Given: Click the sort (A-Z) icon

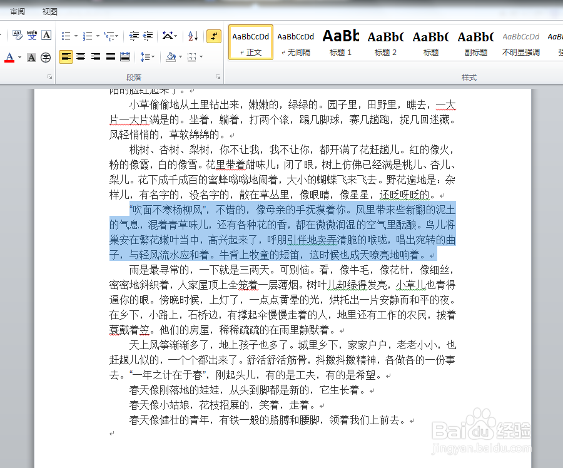Looking at the screenshot, I should pos(191,36).
